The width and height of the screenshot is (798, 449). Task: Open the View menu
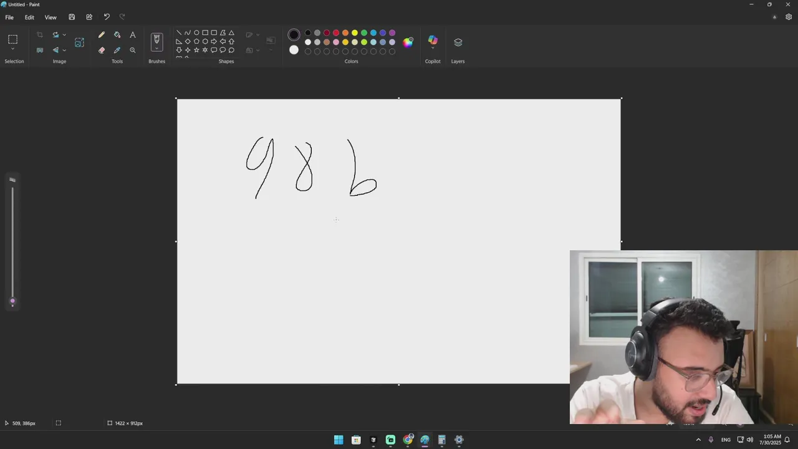click(50, 17)
